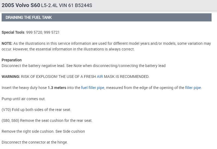217x149 pixels.
Task: Open the "fuel filler pipe" link
Action: [92, 88]
